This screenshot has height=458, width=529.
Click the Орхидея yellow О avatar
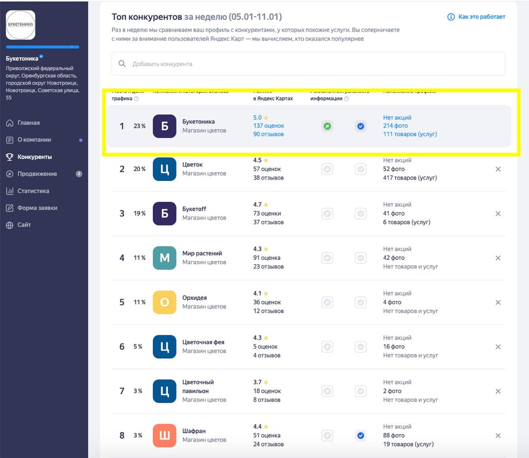click(x=164, y=303)
